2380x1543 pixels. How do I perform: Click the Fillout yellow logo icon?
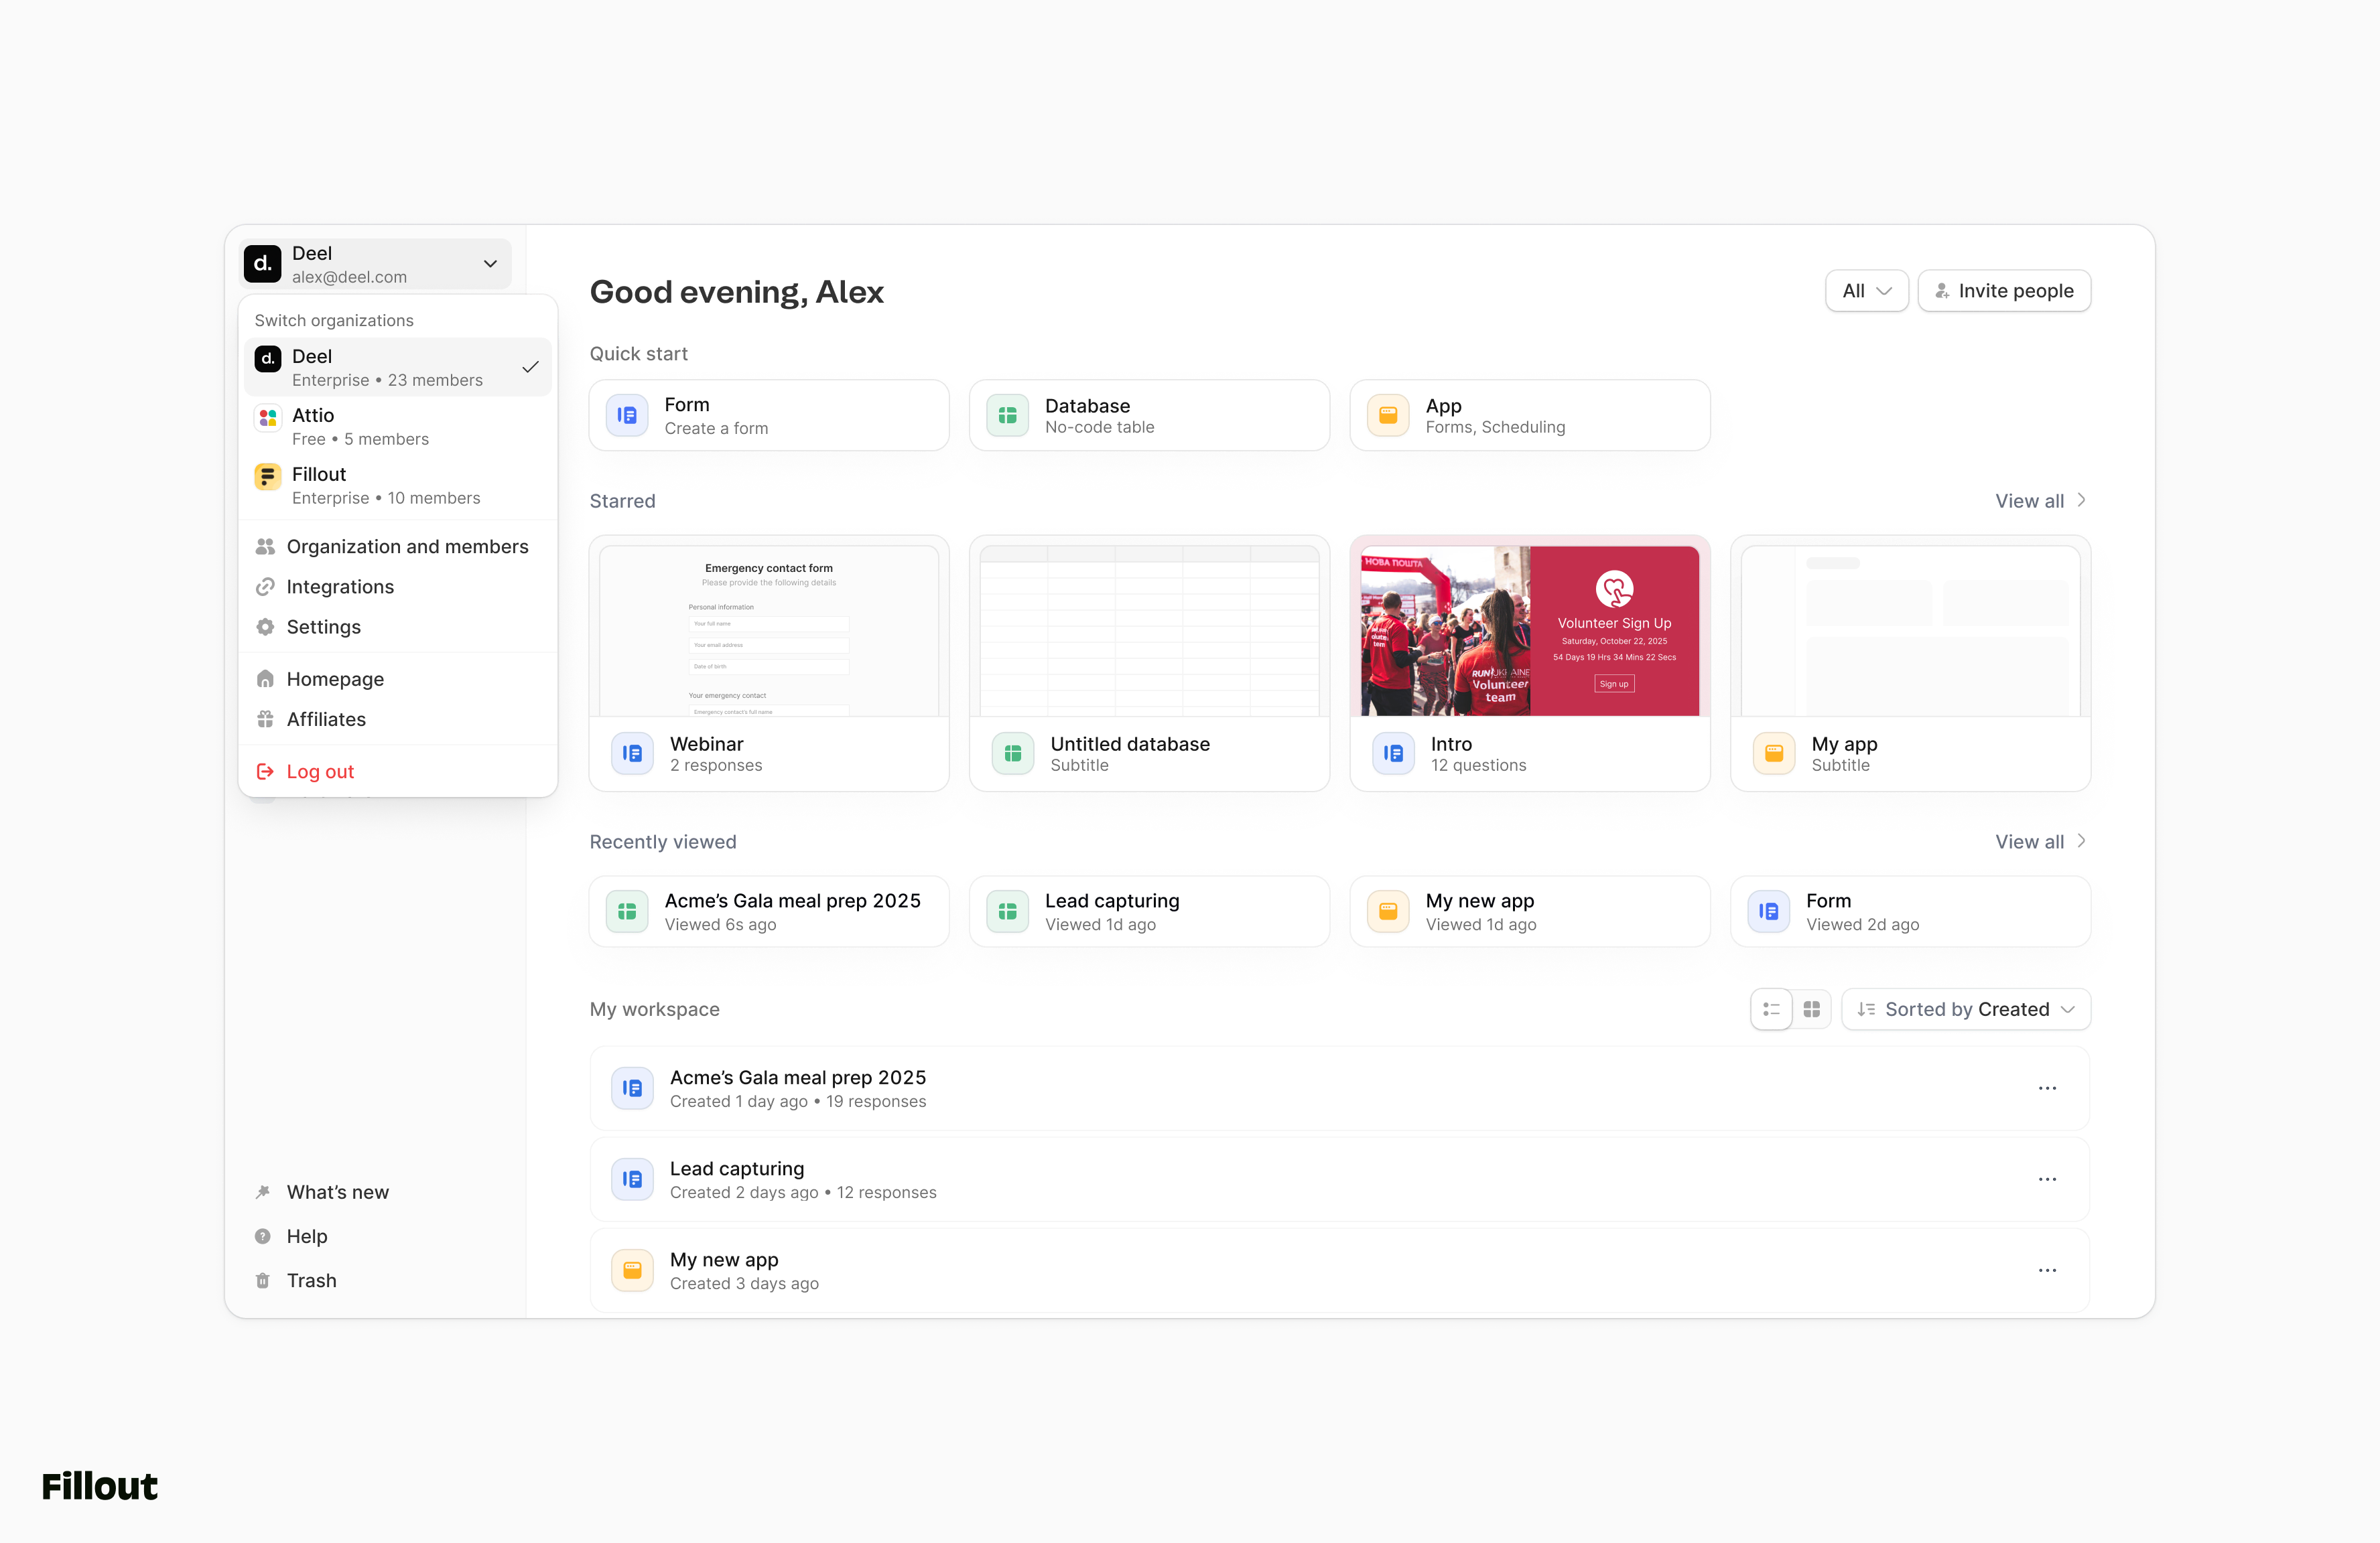(x=267, y=477)
